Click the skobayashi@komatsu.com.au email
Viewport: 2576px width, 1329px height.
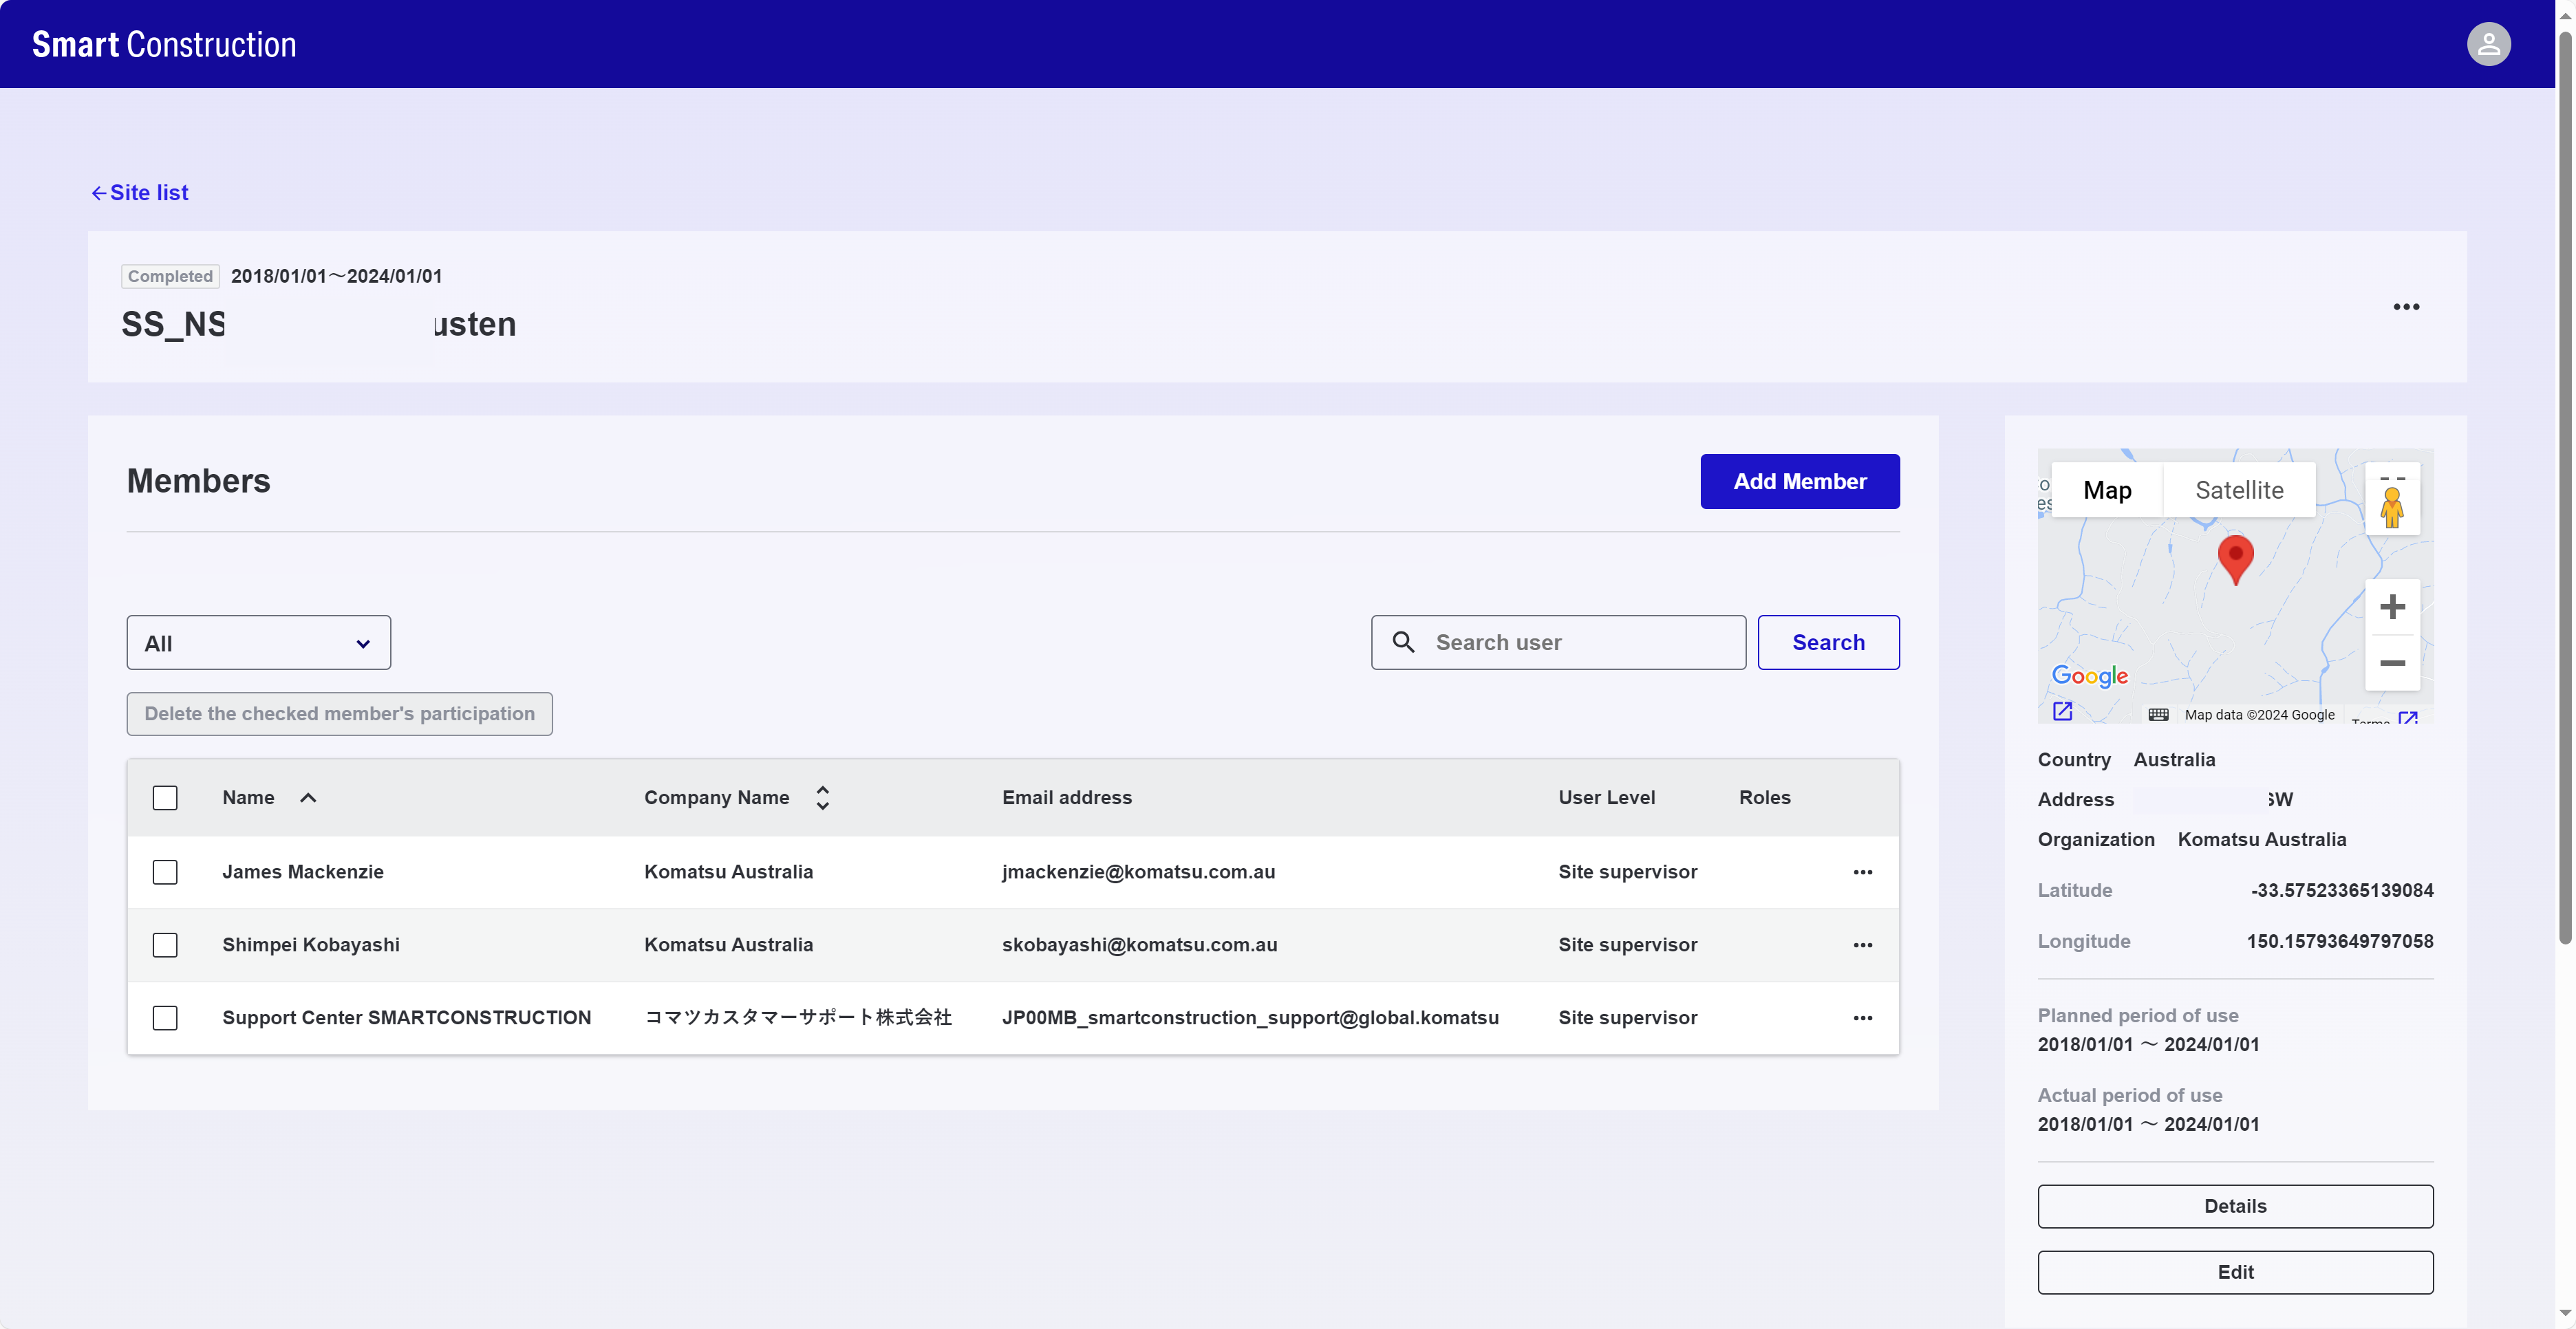[x=1140, y=945]
